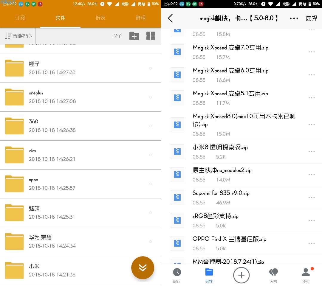Select the oppo folder radio circle
Screen dimensions: 322x286
151,184
